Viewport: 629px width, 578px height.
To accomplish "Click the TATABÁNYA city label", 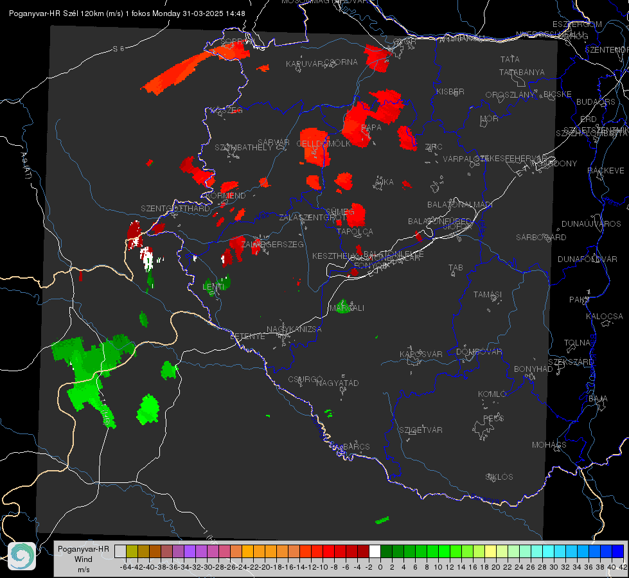I will 522,72.
